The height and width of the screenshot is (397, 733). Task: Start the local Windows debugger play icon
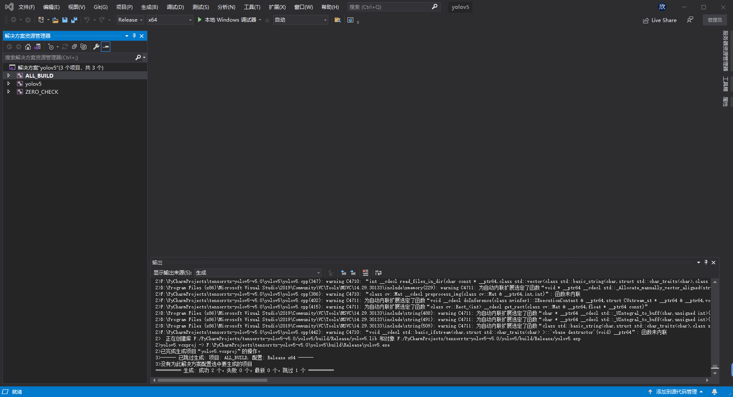coord(200,20)
